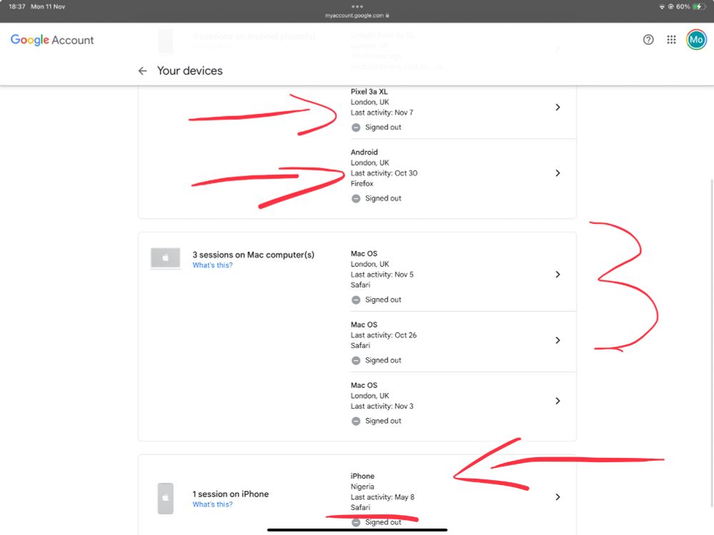Open the Google apps grid
The image size is (714, 535).
click(x=671, y=39)
